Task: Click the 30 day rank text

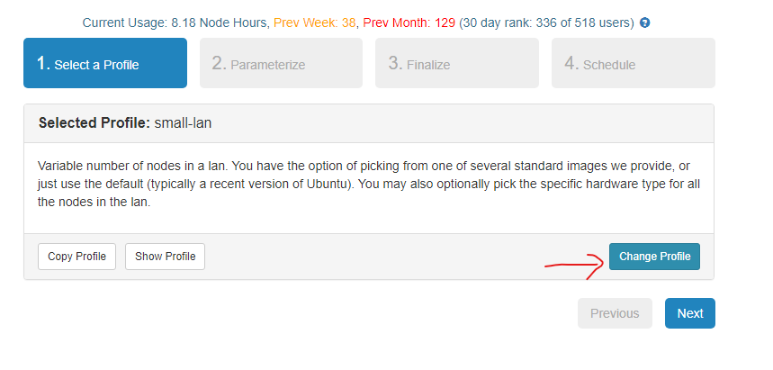Action: 547,23
